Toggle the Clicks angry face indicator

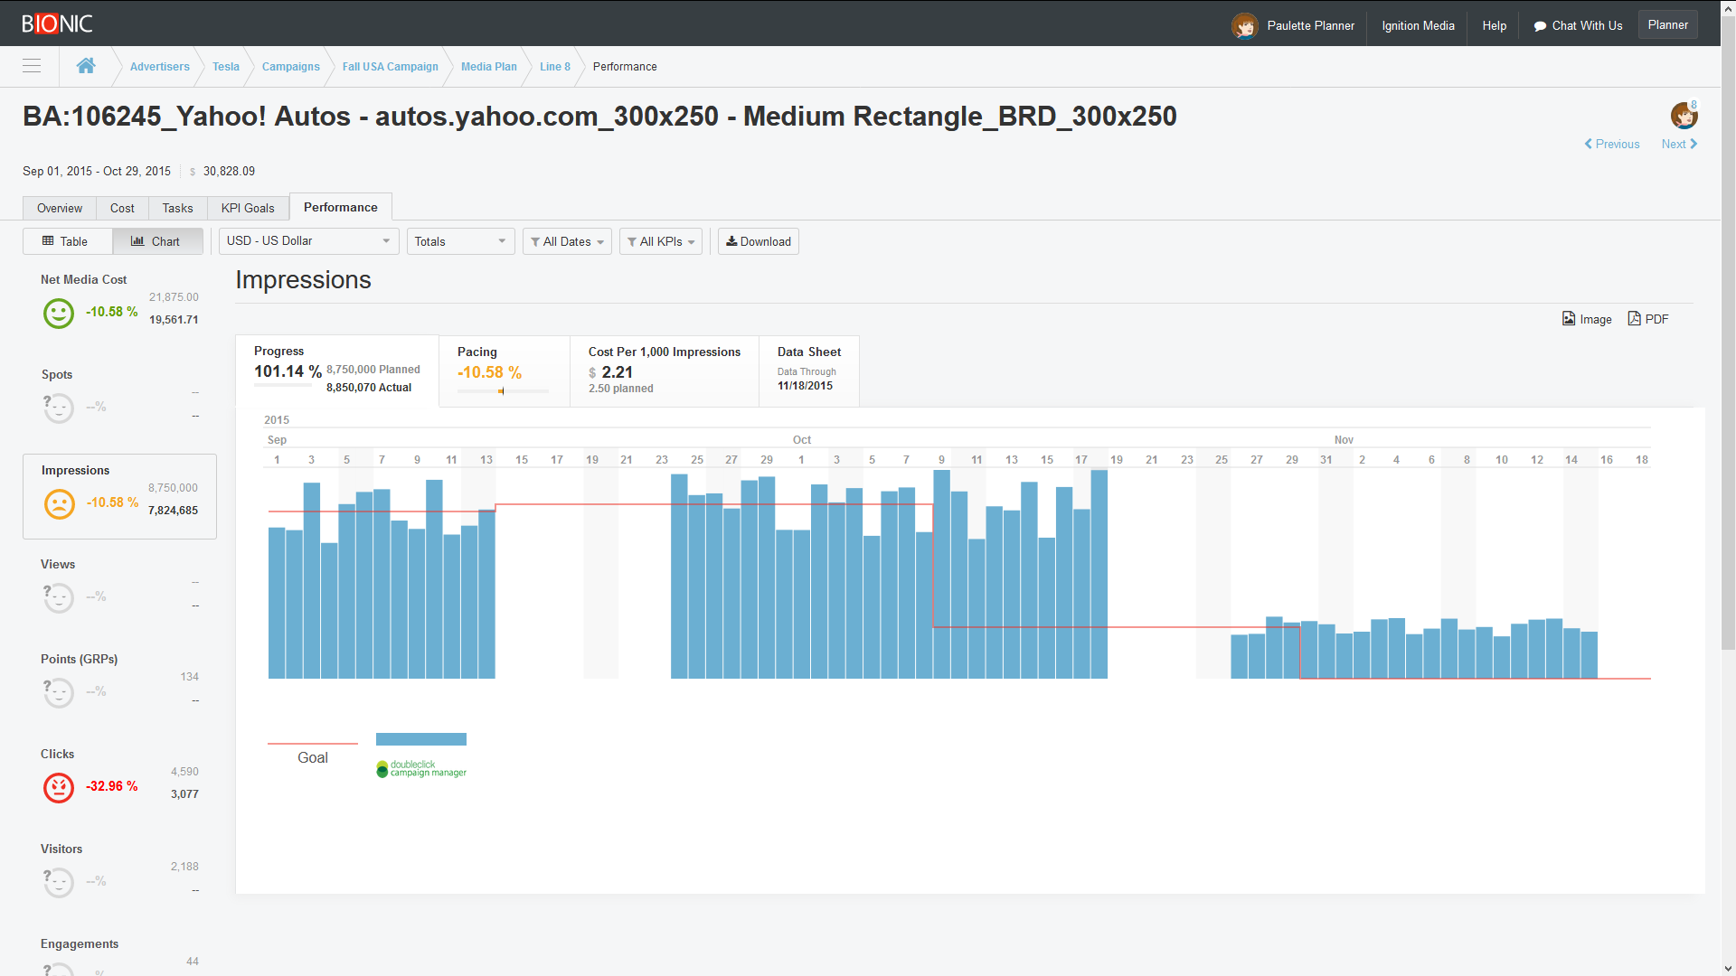58,787
